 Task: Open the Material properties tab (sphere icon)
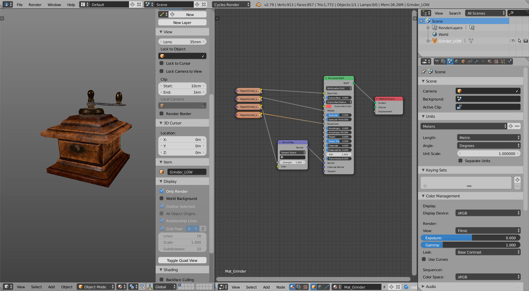(490, 61)
